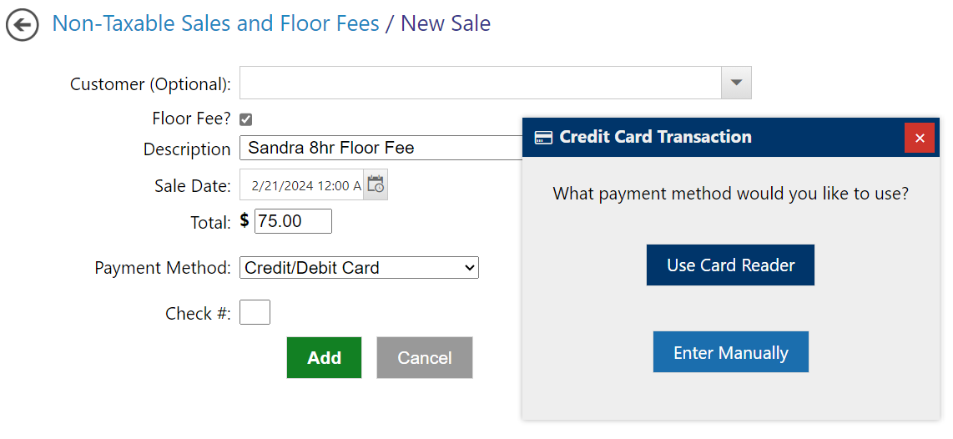Click the New Sale breadcrumb
This screenshot has width=953, height=439.
coord(446,23)
